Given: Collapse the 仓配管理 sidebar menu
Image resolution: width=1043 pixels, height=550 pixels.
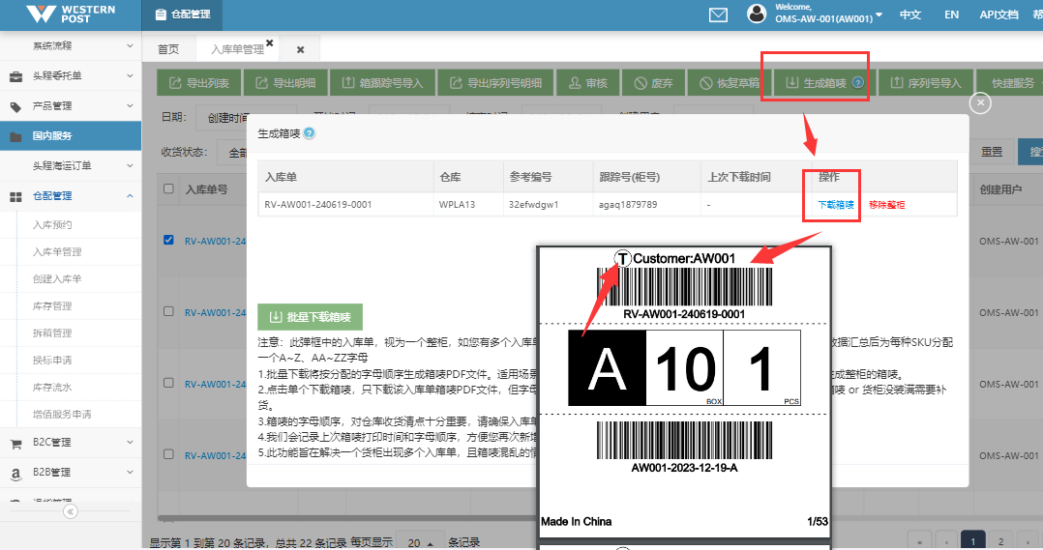Looking at the screenshot, I should tap(71, 196).
